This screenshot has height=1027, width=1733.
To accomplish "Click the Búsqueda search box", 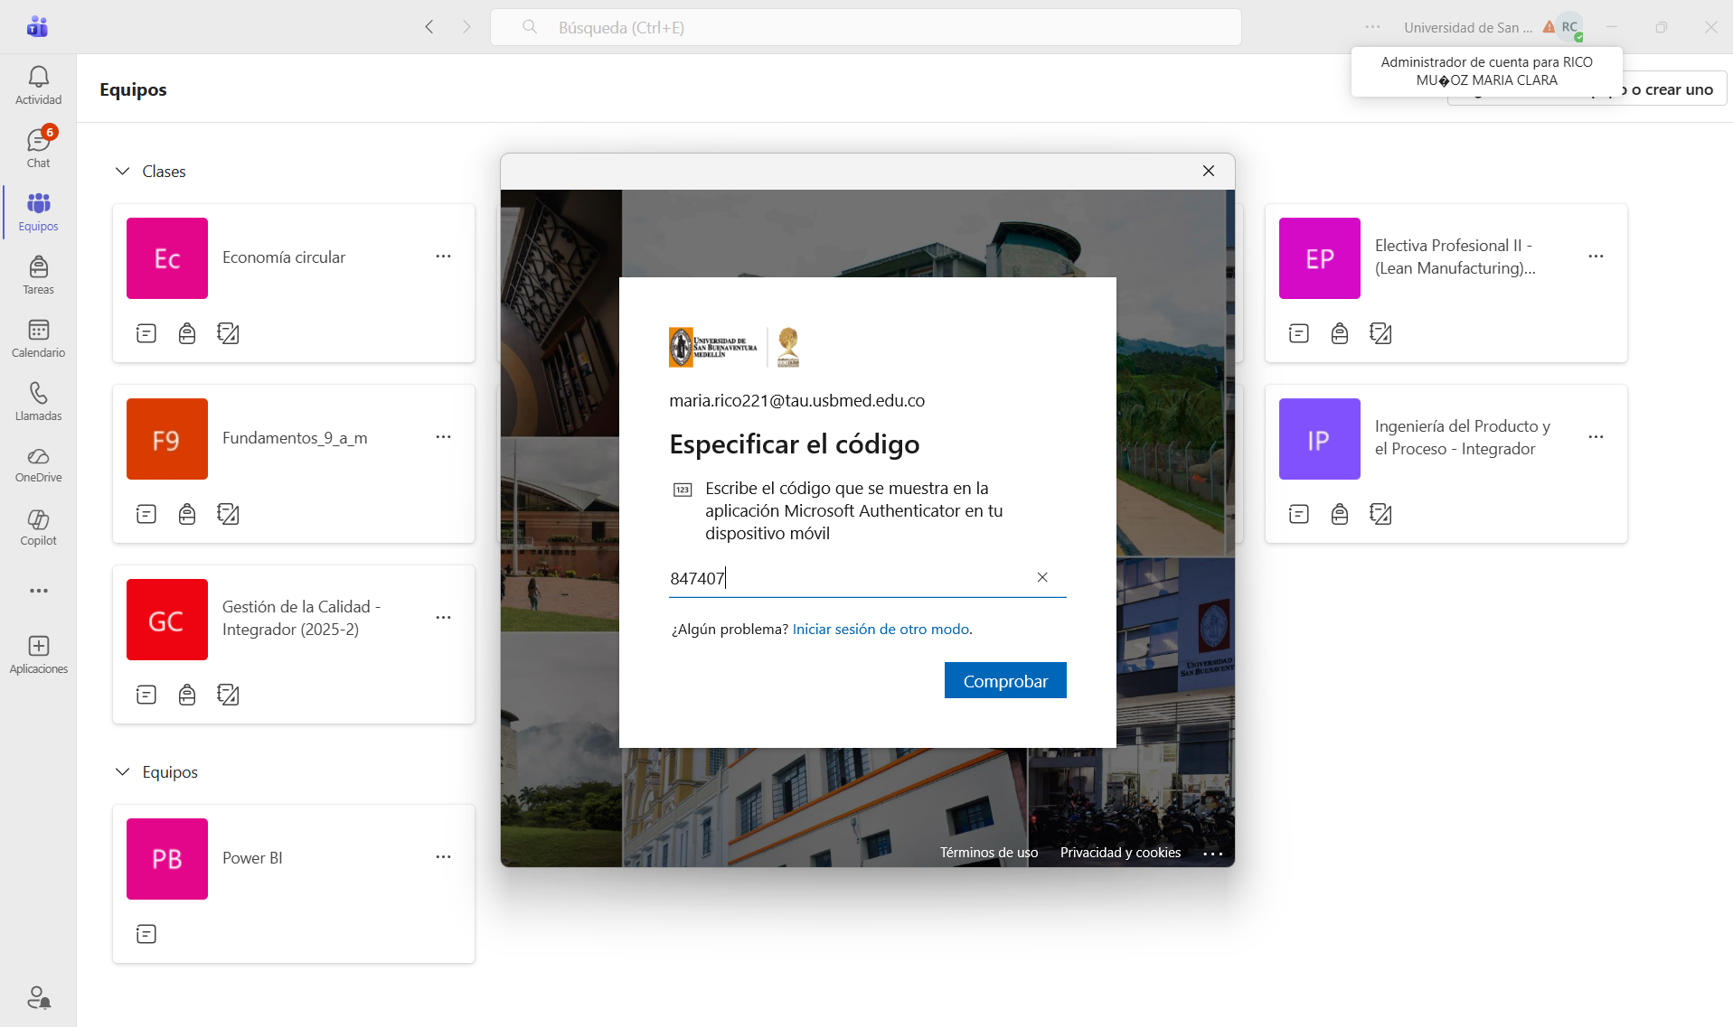I will tap(865, 27).
